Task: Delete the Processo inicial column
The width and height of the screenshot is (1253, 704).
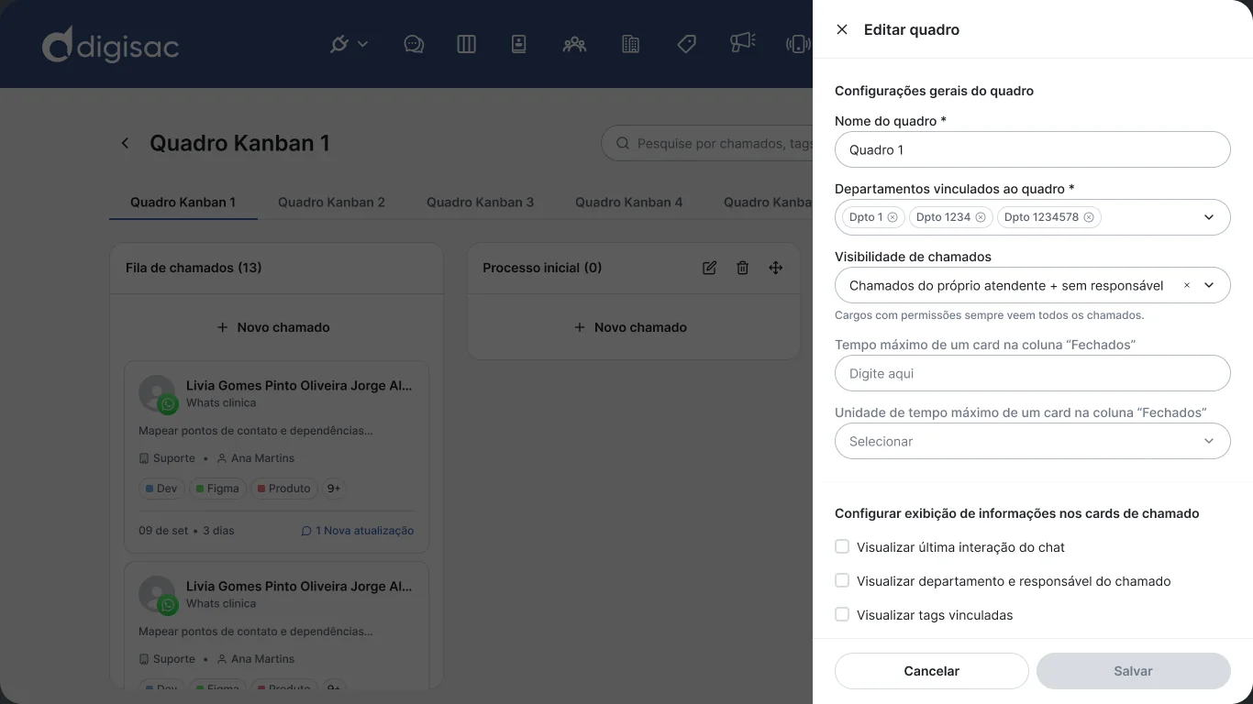Action: [x=742, y=268]
